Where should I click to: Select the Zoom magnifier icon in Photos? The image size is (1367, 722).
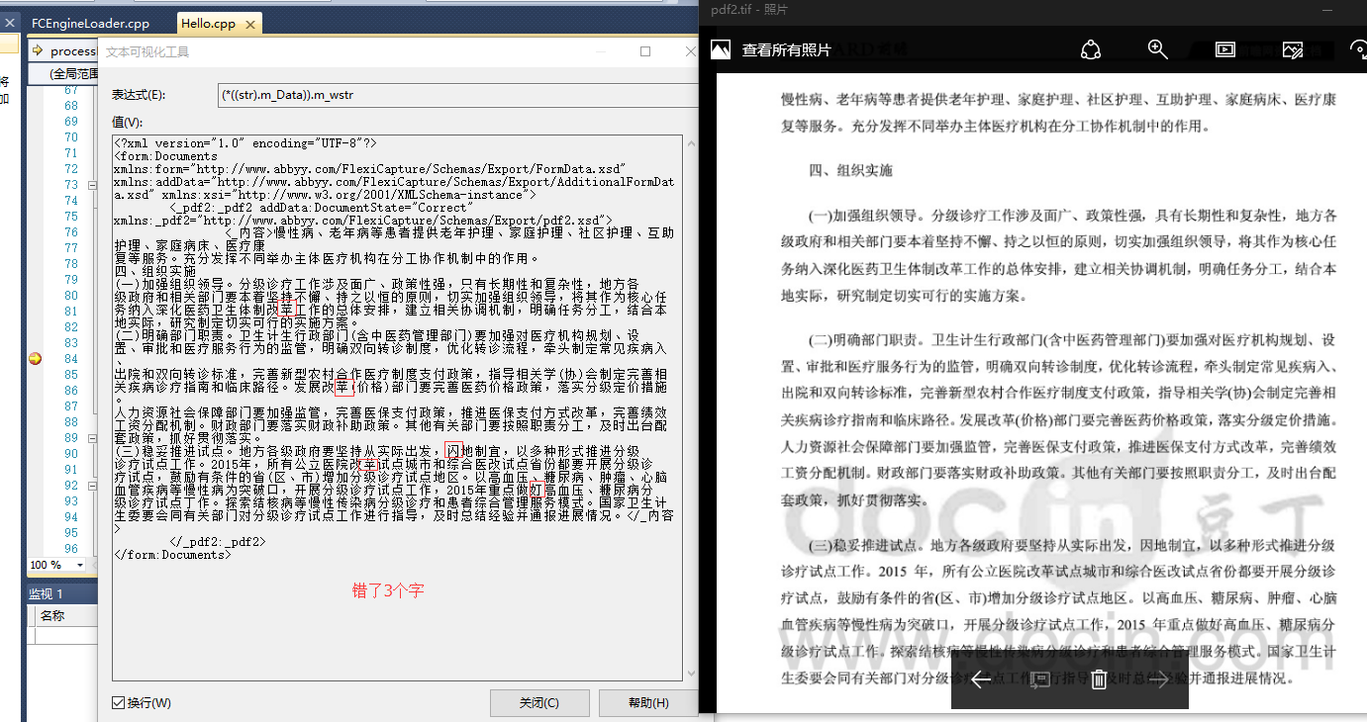point(1157,48)
